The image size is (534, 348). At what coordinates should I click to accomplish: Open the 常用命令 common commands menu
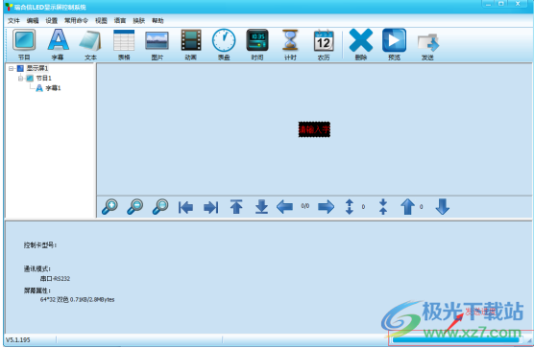click(76, 21)
